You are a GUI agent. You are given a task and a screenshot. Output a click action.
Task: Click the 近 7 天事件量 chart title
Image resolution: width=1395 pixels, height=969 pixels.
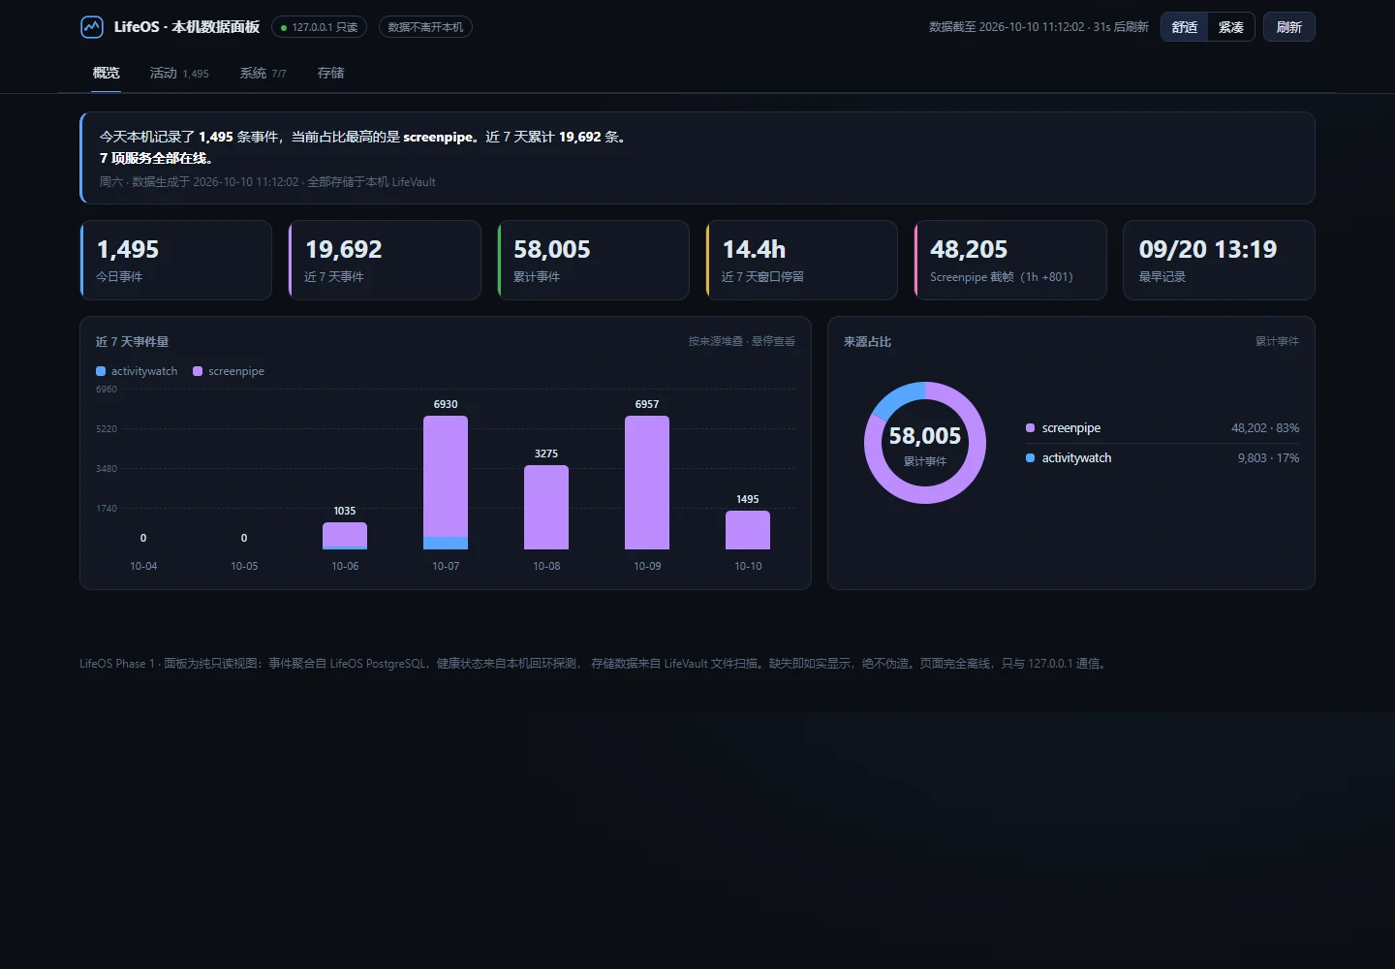tap(132, 342)
